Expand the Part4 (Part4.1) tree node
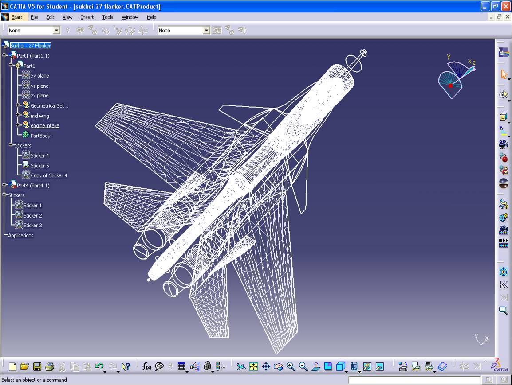Viewport: 512px width, 385px height. pos(4,185)
